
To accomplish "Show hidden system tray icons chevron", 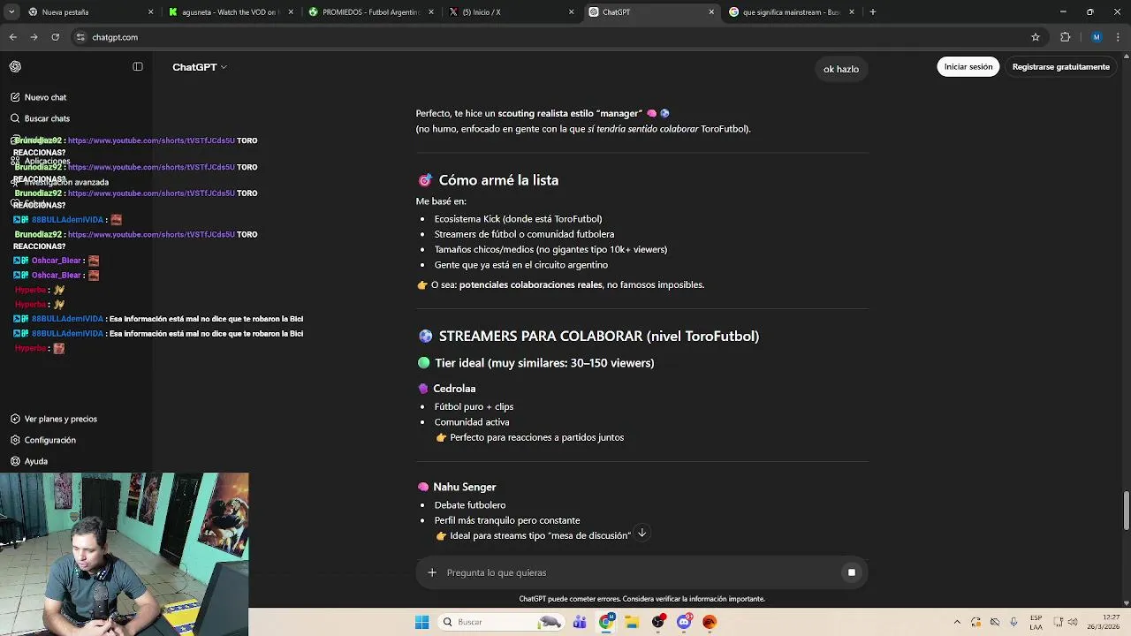I will [x=957, y=622].
